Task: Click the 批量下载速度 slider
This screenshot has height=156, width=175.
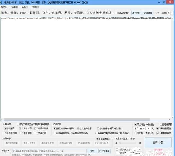Action: 128,143
